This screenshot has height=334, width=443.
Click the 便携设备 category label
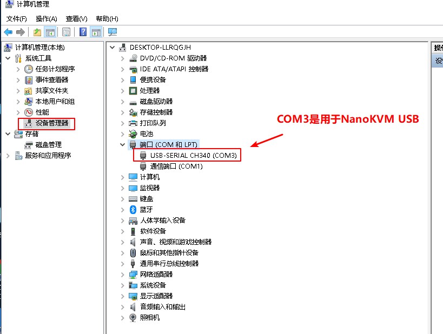(x=153, y=80)
